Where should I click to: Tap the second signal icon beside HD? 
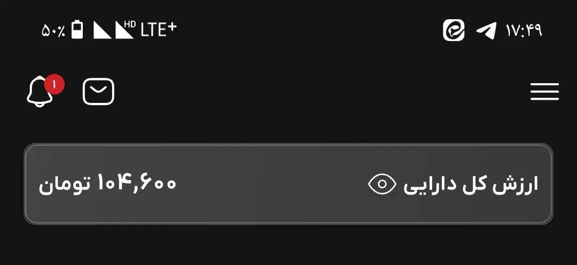(x=124, y=30)
